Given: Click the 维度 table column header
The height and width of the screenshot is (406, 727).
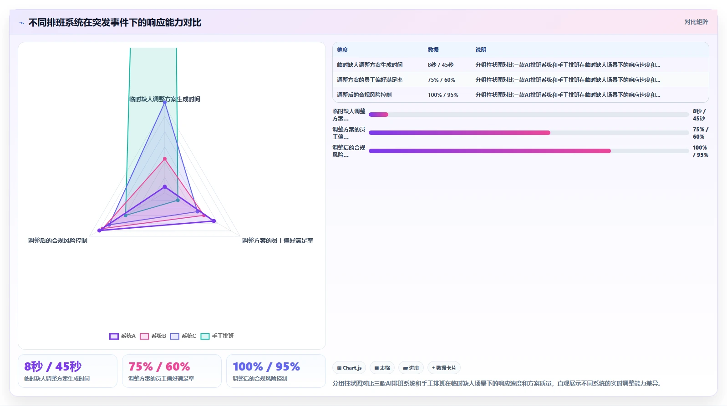Looking at the screenshot, I should (342, 50).
